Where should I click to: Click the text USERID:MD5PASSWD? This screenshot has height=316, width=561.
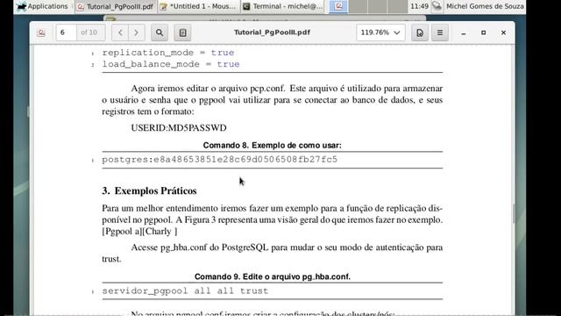coord(179,128)
